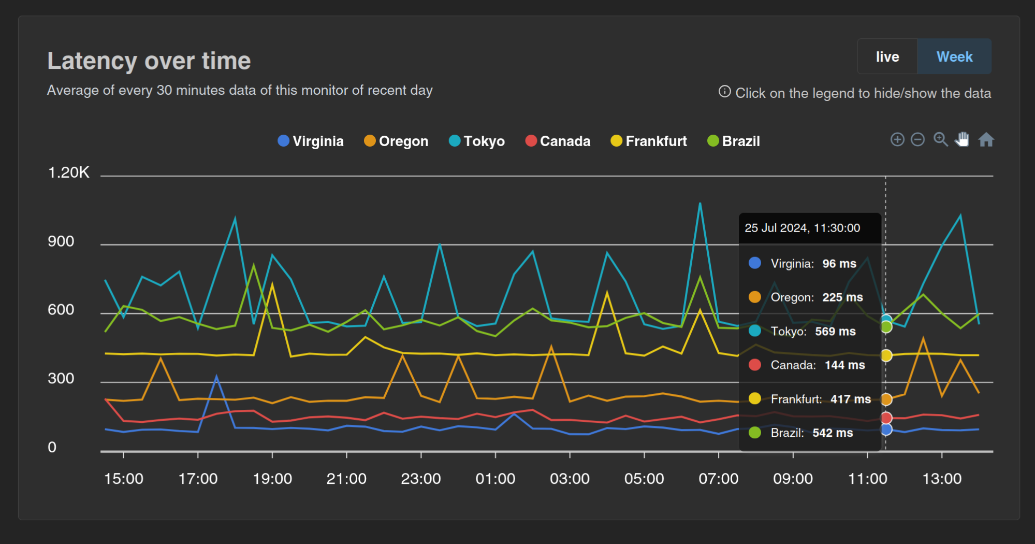Switch to the Week tab
The height and width of the screenshot is (544, 1035).
click(x=954, y=56)
